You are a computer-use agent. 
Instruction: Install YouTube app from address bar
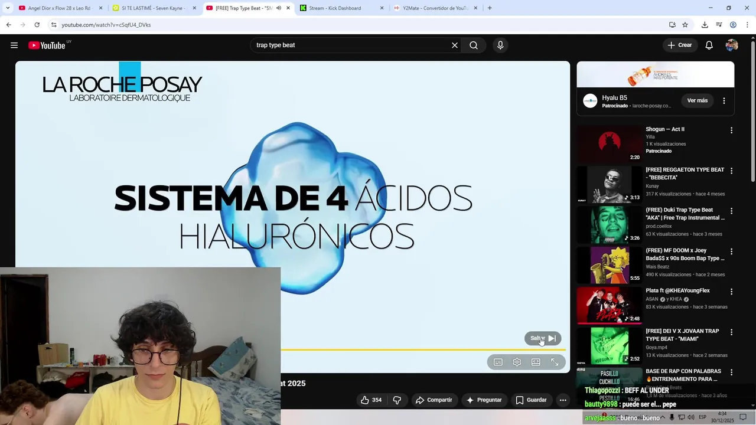tap(672, 25)
